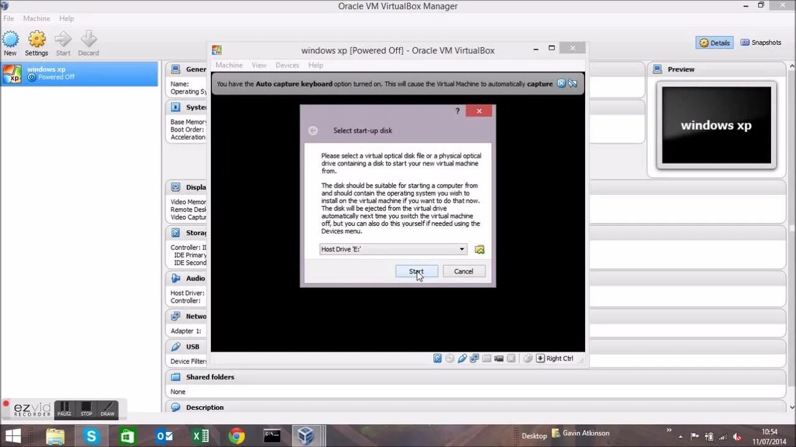Click the host key arrow indicator icon
The width and height of the screenshot is (796, 447).
point(540,358)
